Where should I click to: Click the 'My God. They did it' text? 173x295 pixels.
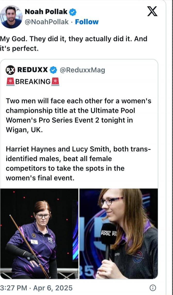click(74, 44)
